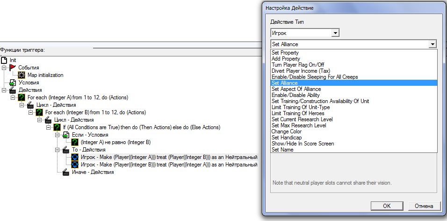Select the If (All Conditions are True) row text
This screenshot has height=221, width=447.
click(141, 127)
